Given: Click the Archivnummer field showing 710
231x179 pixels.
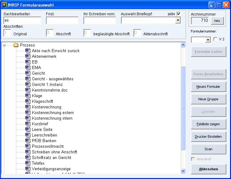Looking at the screenshot, I should tap(200, 21).
